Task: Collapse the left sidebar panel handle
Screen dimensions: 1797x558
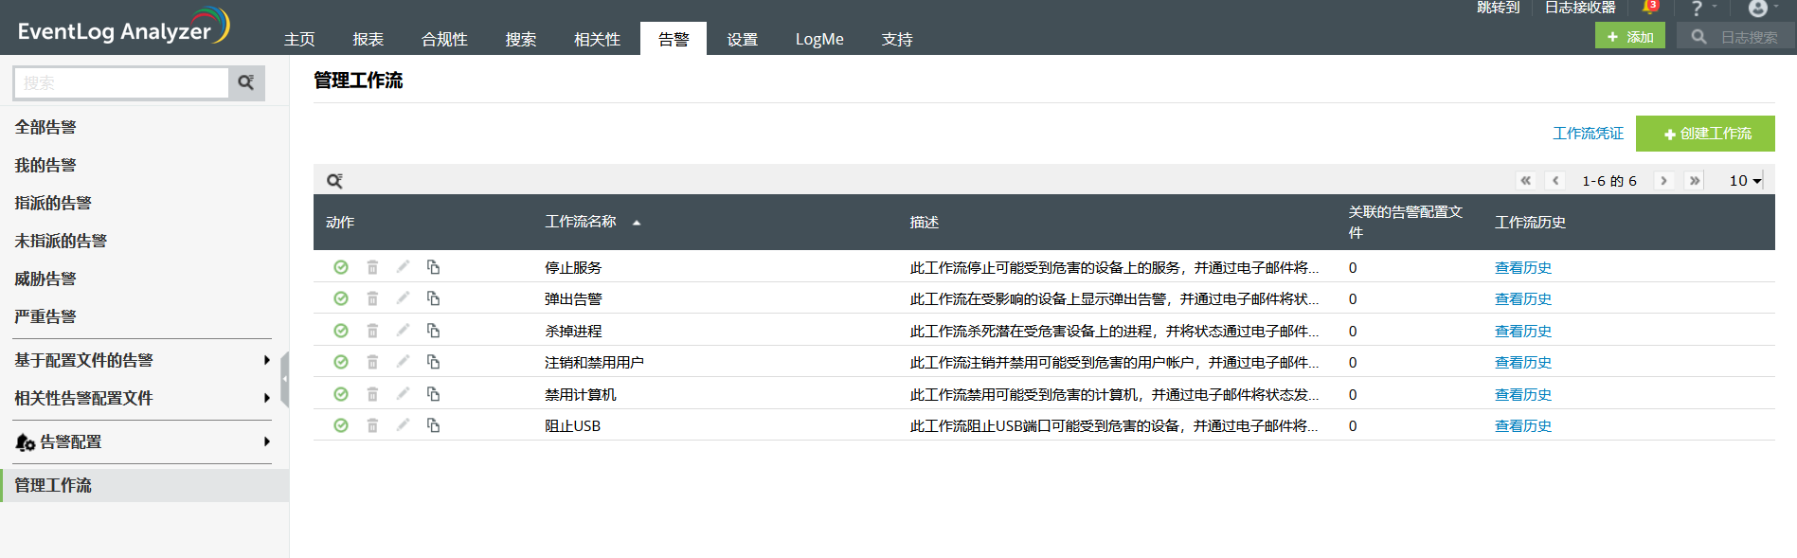Action: point(284,378)
